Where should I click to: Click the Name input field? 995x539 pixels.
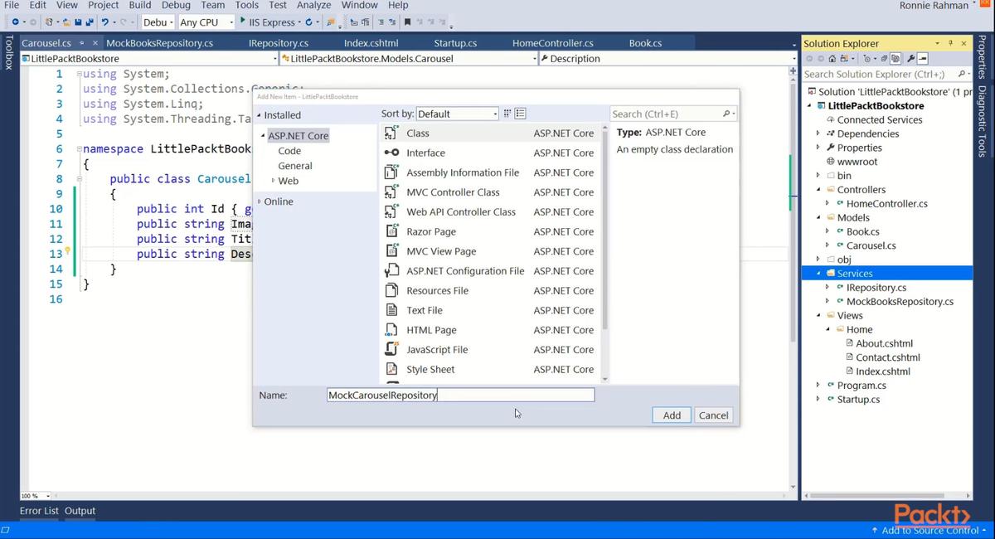[x=460, y=396]
